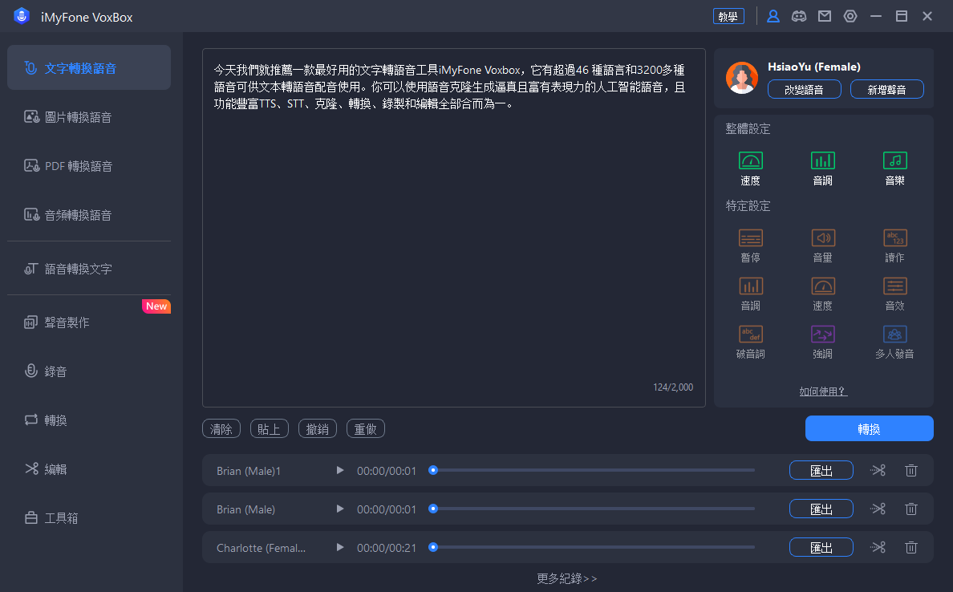
Task: Trim the Brian (Male)1 audio clip
Action: point(878,470)
